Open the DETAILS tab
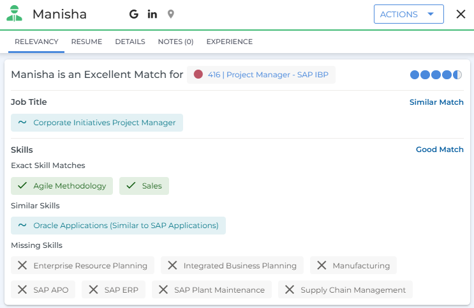474x308 pixels. coord(130,42)
